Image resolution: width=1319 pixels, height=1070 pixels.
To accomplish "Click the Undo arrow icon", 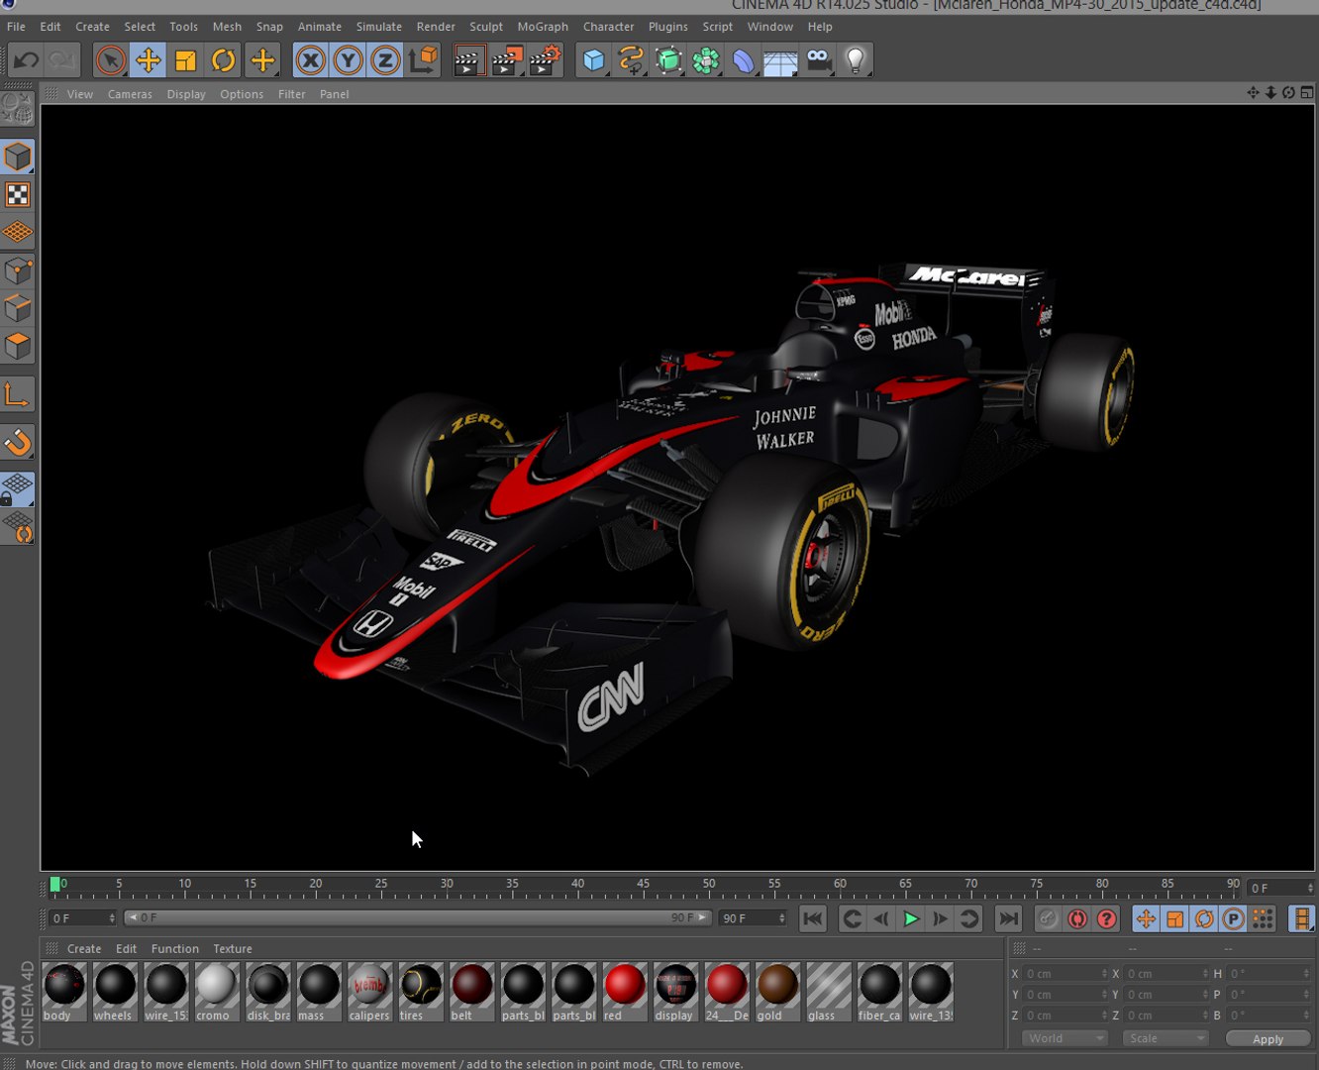I will click(x=26, y=60).
